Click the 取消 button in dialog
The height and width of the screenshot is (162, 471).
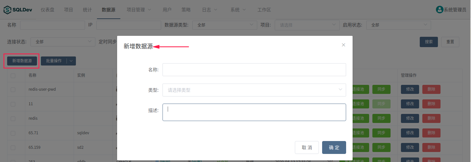tap(307, 147)
